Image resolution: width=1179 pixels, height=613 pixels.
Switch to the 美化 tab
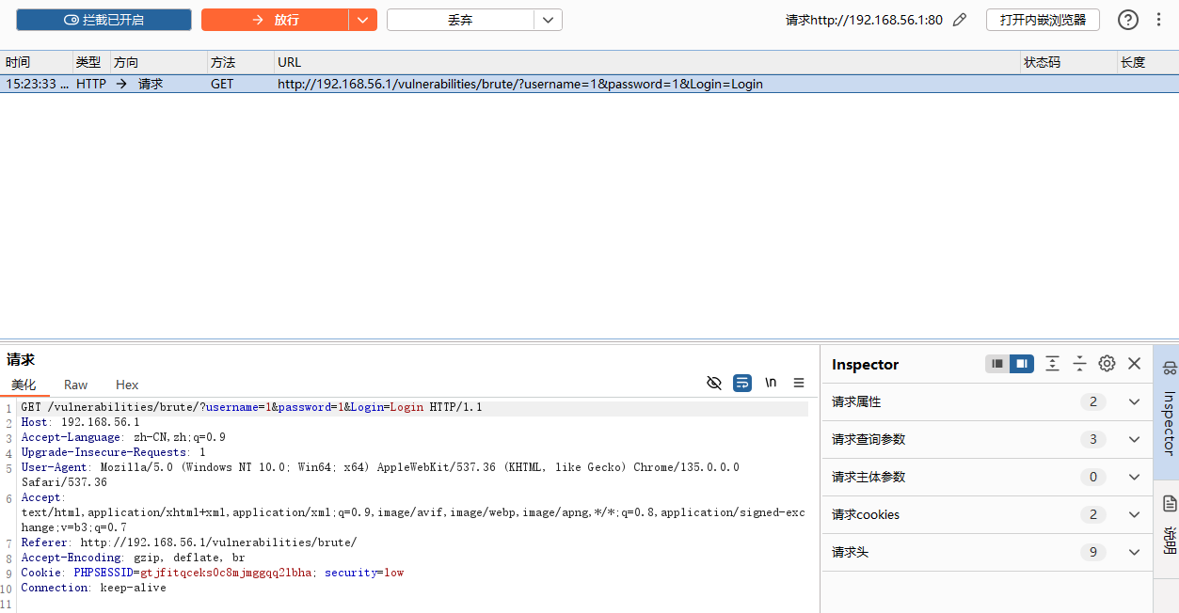pos(24,385)
